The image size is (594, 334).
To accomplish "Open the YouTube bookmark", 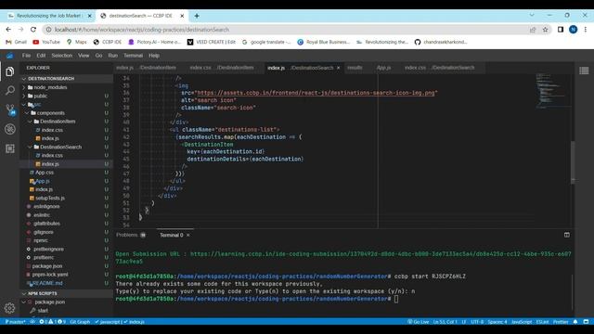I will coord(46,42).
